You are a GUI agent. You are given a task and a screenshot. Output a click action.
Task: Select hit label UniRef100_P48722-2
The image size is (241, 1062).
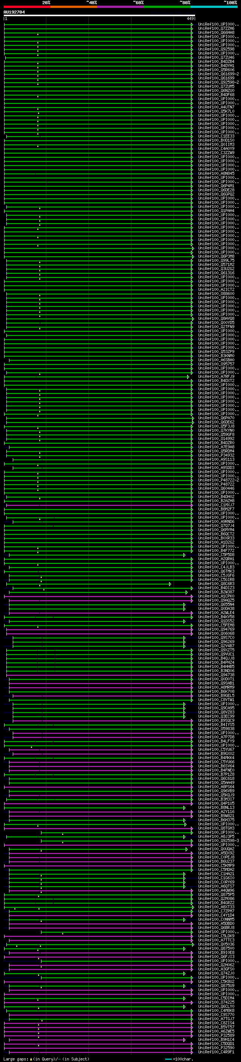click(218, 480)
